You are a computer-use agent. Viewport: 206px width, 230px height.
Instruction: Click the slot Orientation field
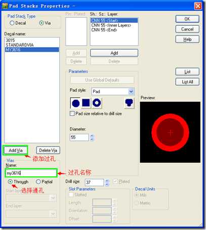(102, 210)
